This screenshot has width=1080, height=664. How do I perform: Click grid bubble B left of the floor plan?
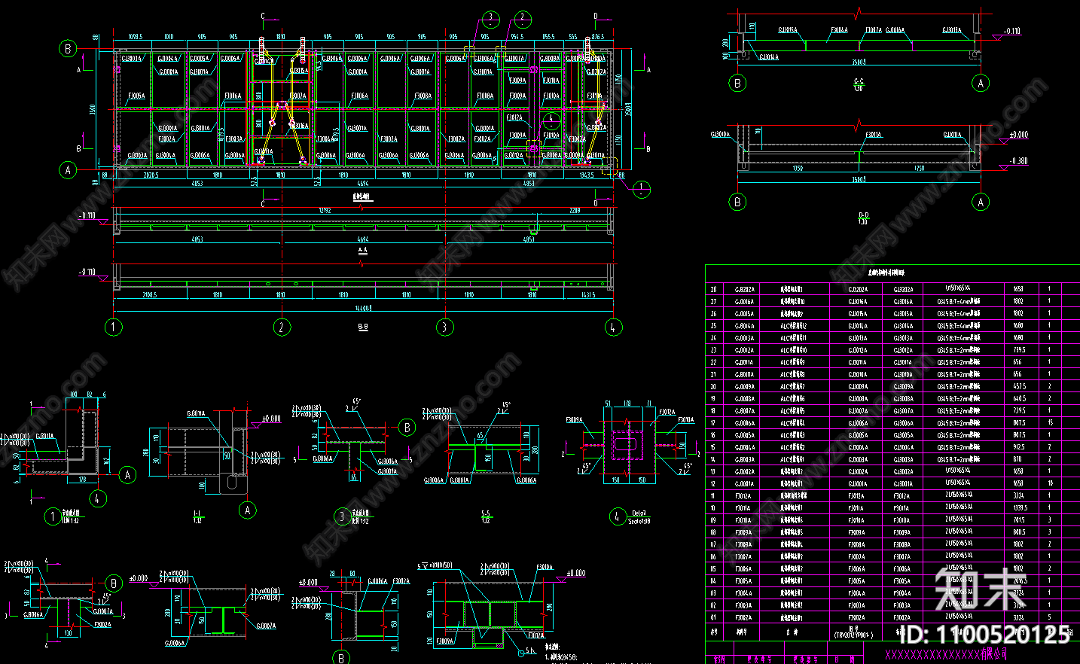(x=68, y=49)
